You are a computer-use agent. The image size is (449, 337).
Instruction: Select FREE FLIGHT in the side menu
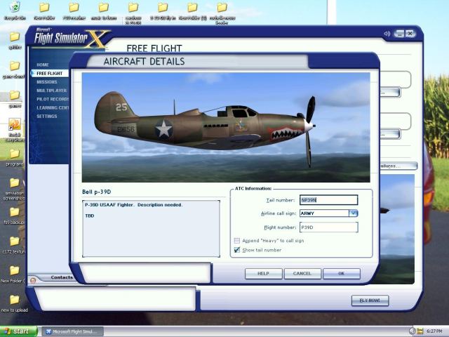(50, 73)
